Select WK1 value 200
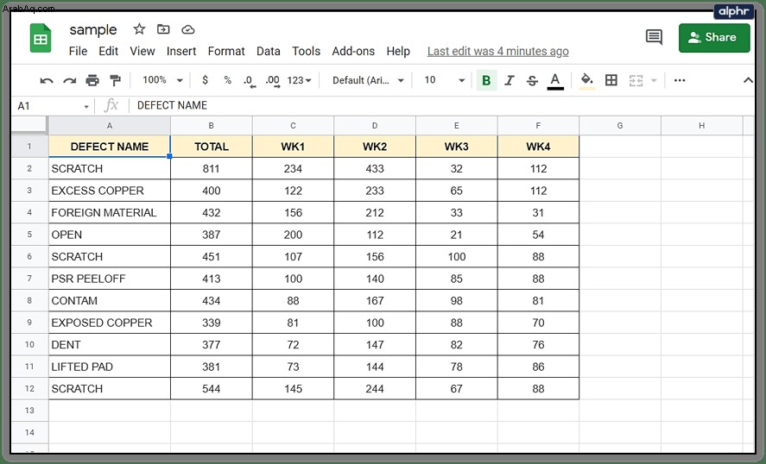The height and width of the screenshot is (464, 766). coord(293,235)
